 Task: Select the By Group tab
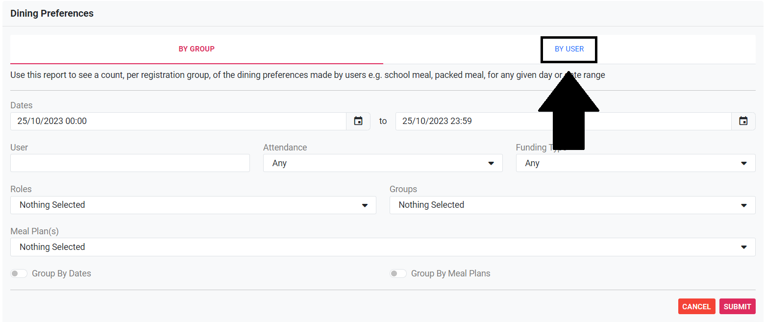pyautogui.click(x=197, y=49)
